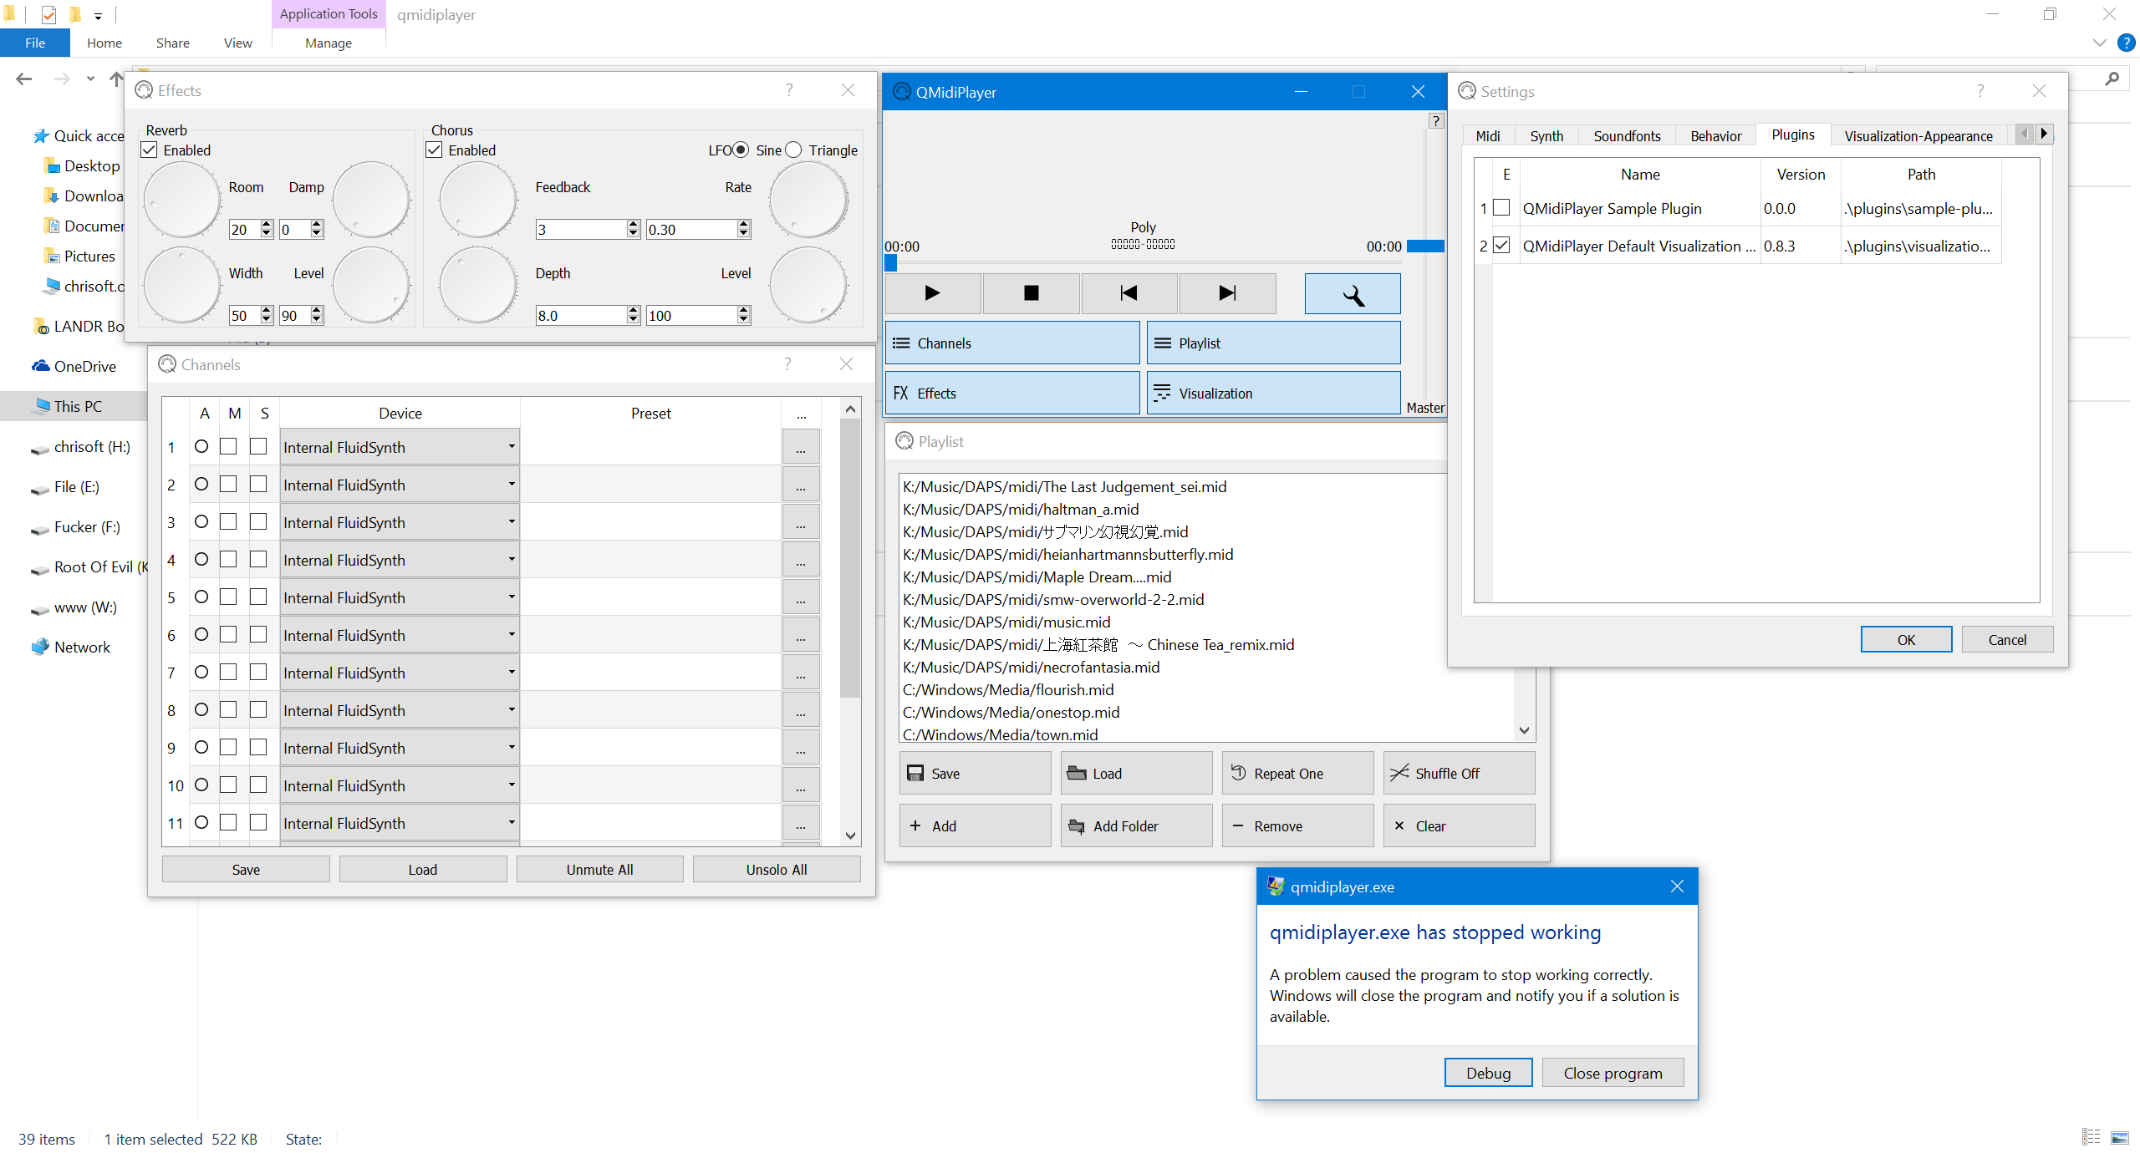
Task: Open settings via the wrench button
Action: click(x=1353, y=294)
